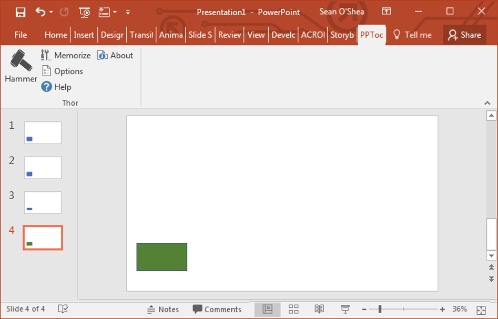The width and height of the screenshot is (498, 319).
Task: Go to previous slide with double-up arrow
Action: pos(491,267)
